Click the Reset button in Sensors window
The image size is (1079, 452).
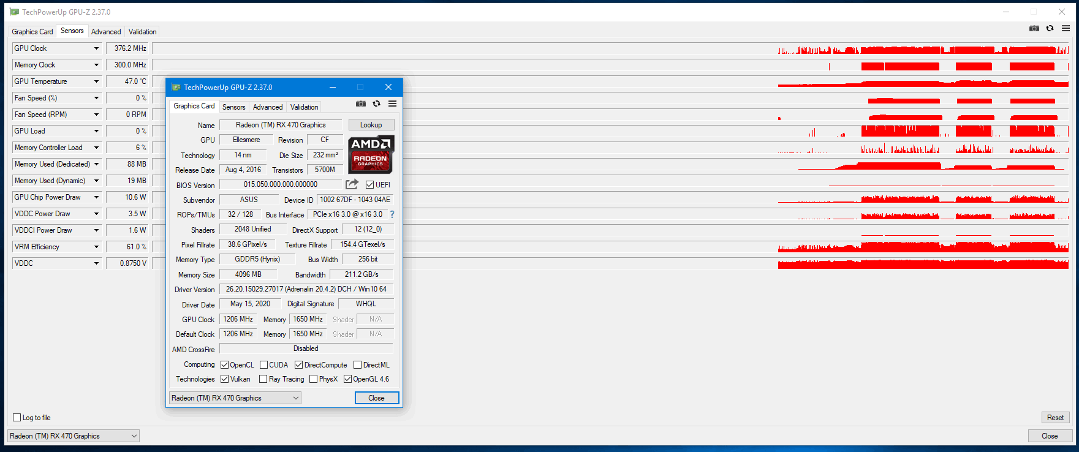pos(1056,418)
